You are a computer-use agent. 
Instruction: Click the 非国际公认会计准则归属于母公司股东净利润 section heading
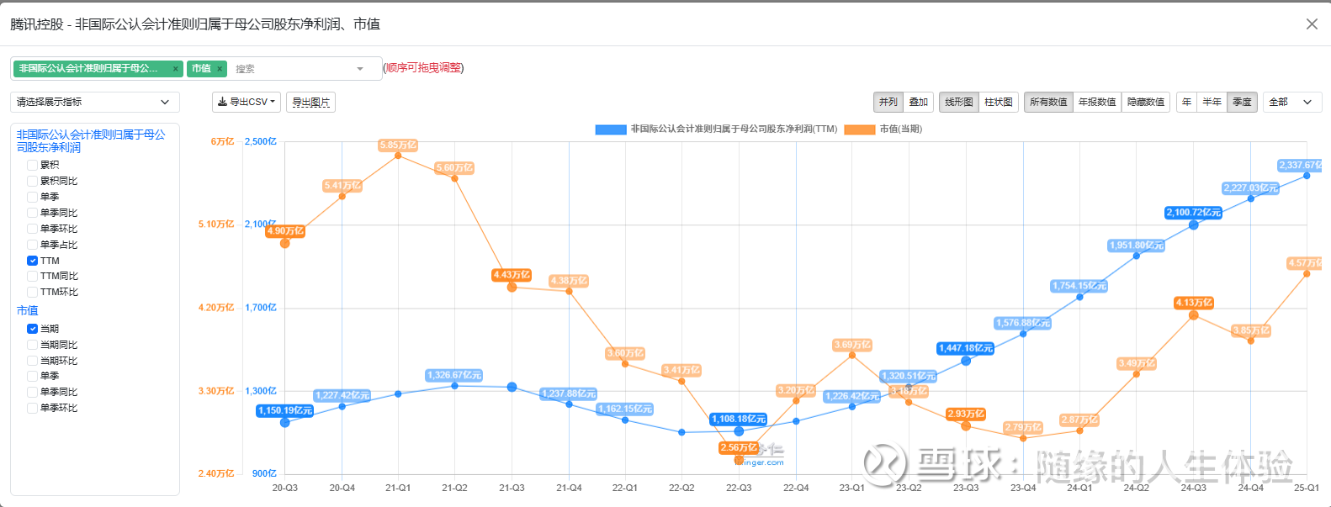point(91,140)
